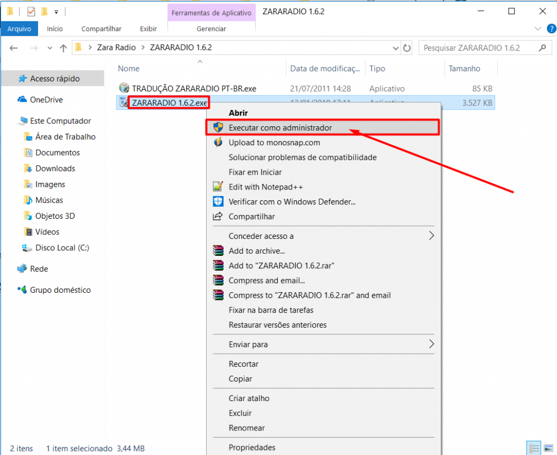Select Executar como administrador
557x455 pixels.
(x=280, y=127)
